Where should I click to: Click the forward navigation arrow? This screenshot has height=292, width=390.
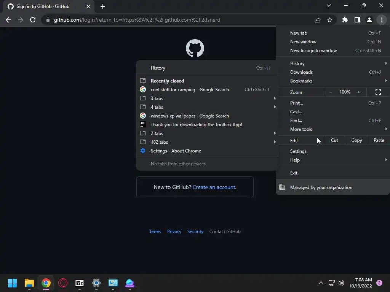click(21, 20)
